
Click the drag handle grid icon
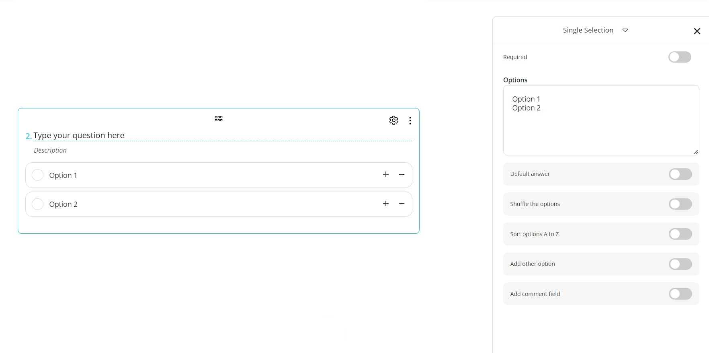219,119
